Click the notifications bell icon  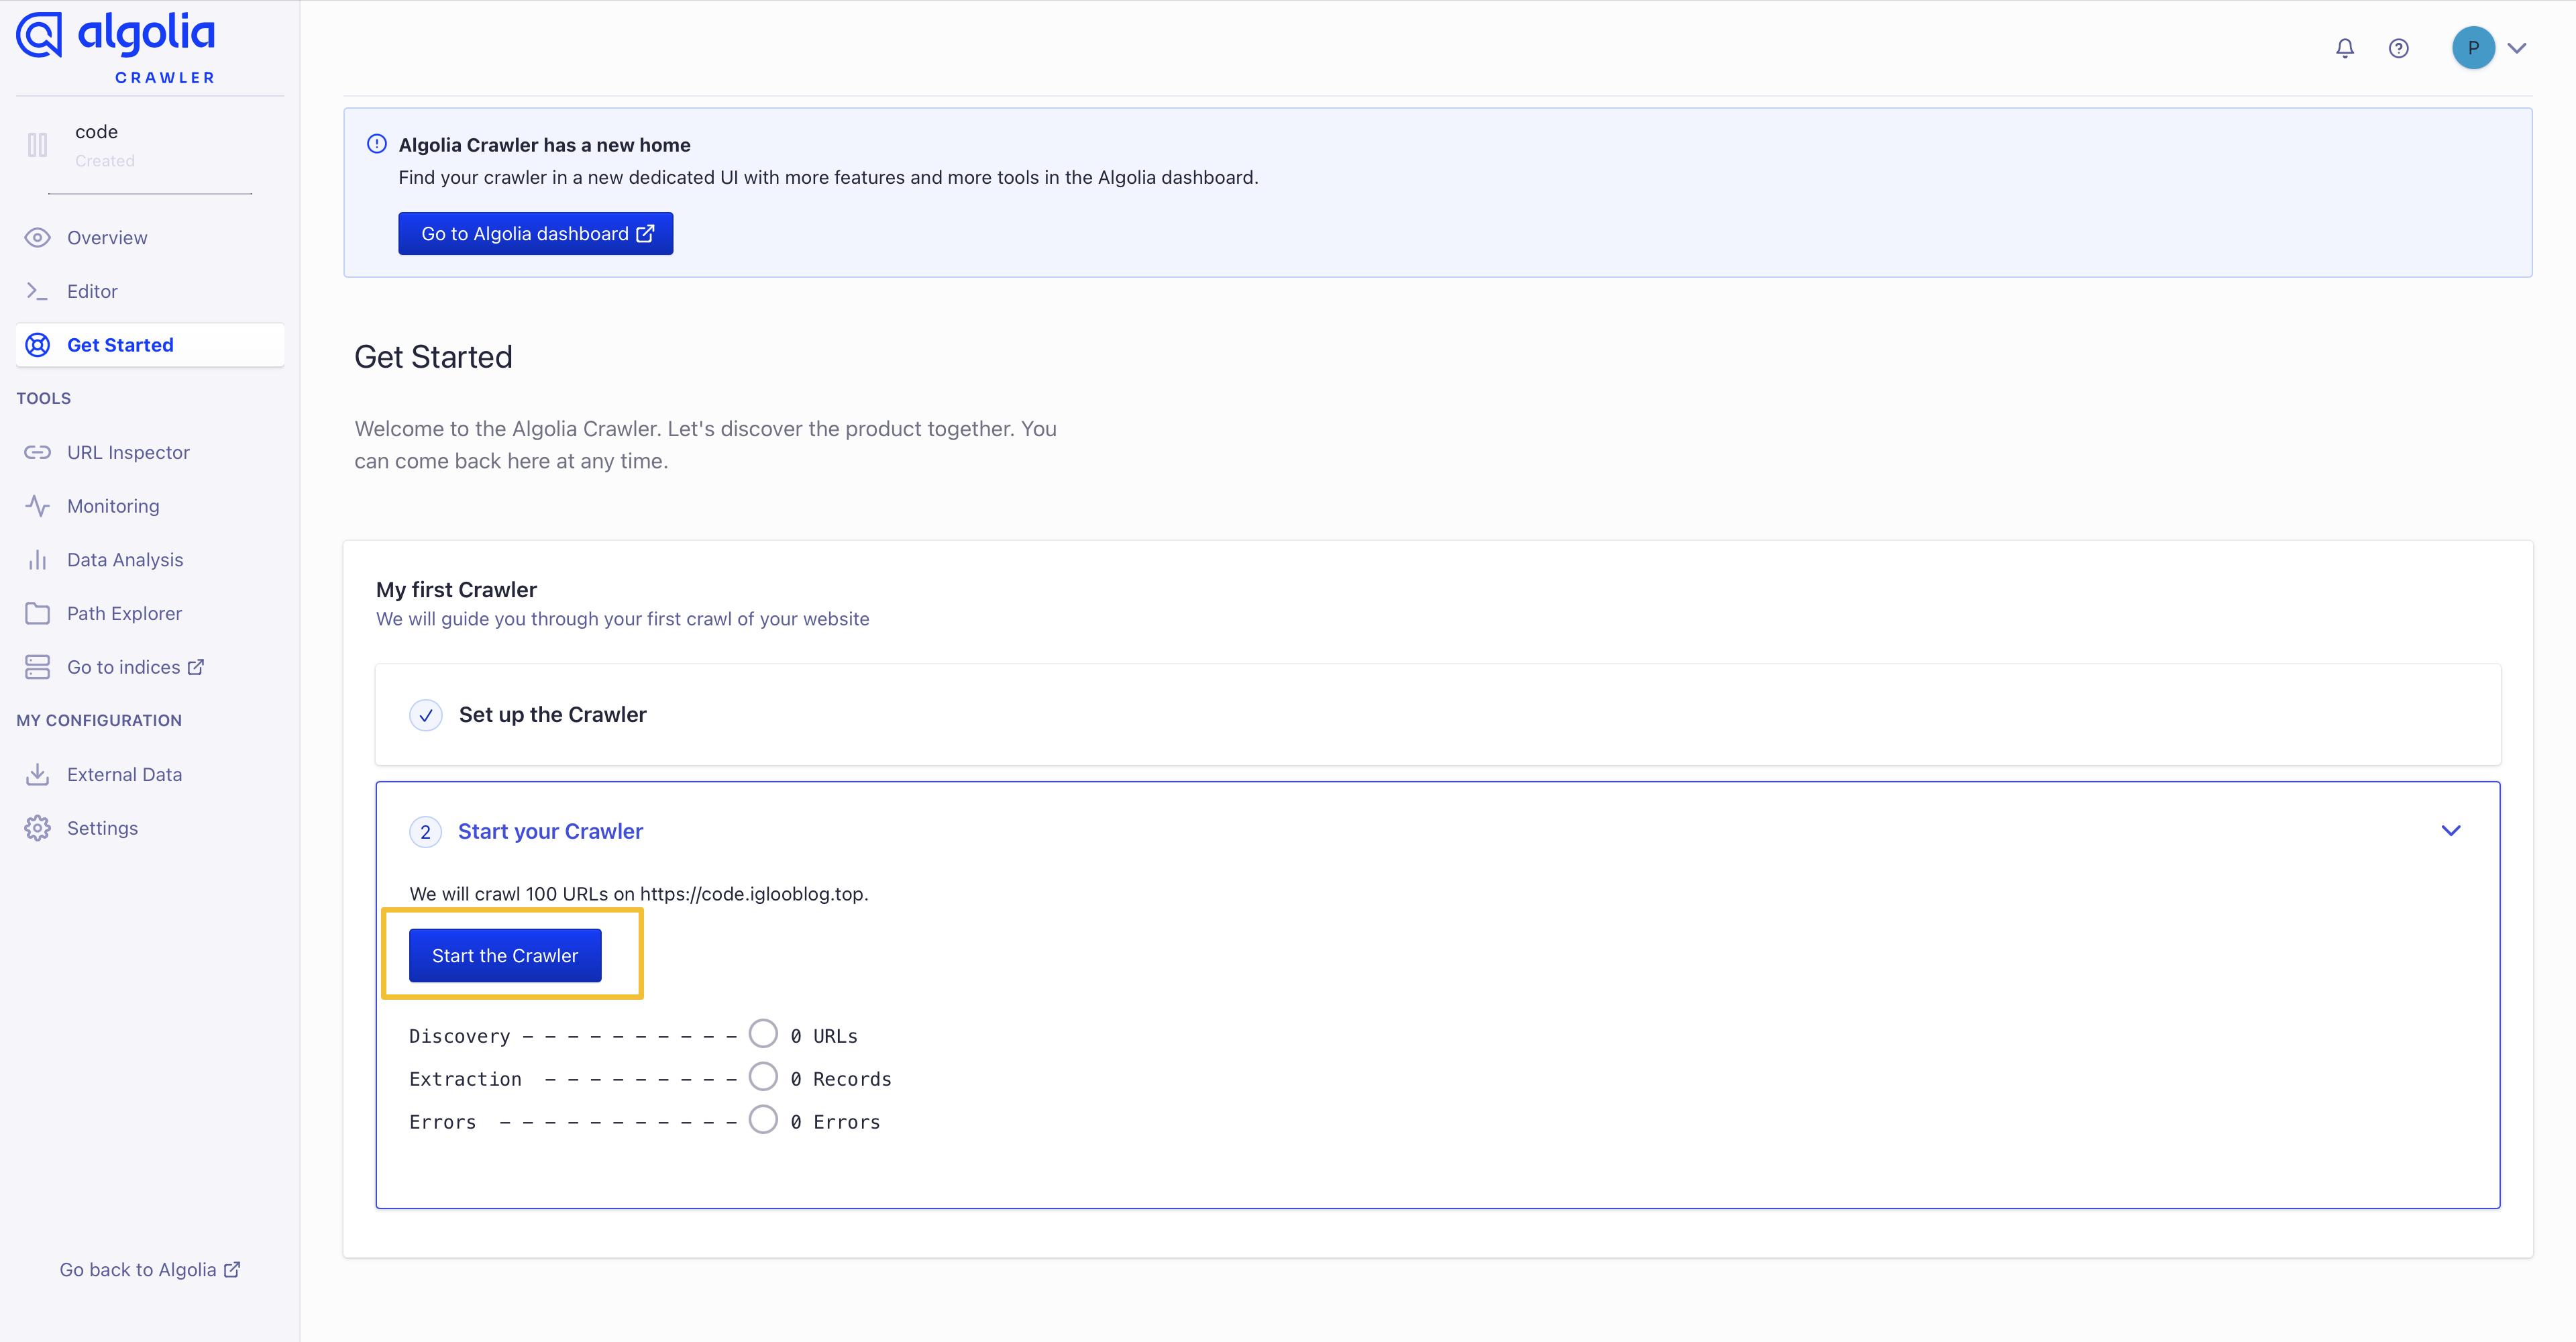pyautogui.click(x=2344, y=48)
